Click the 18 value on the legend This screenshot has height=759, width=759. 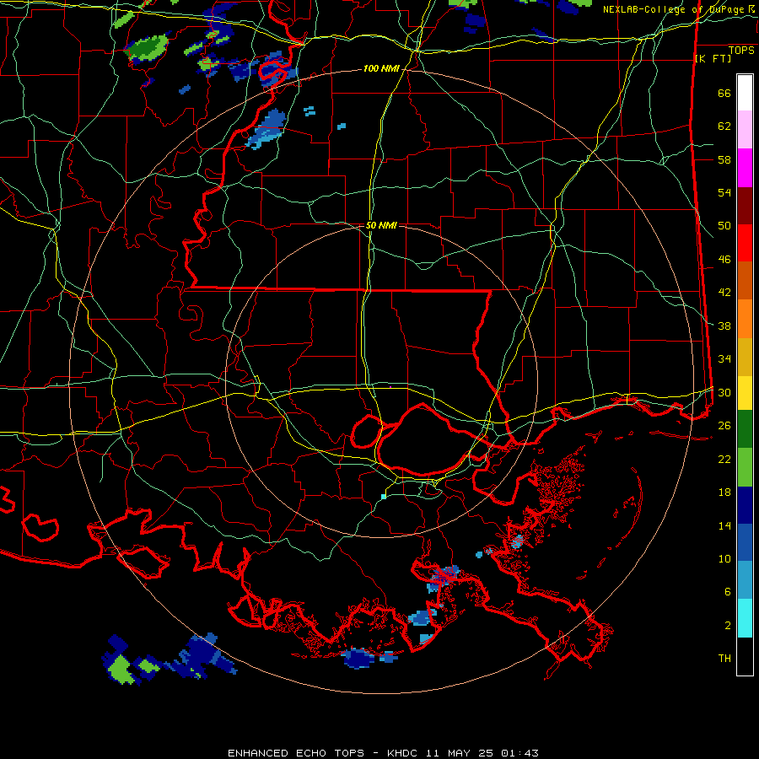[724, 493]
